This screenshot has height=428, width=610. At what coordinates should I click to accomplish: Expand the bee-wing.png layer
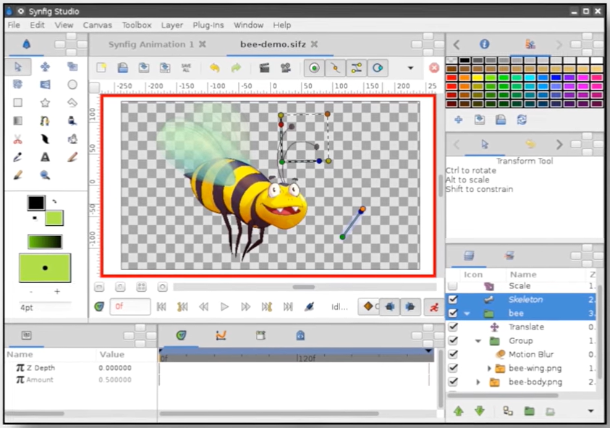tap(489, 368)
